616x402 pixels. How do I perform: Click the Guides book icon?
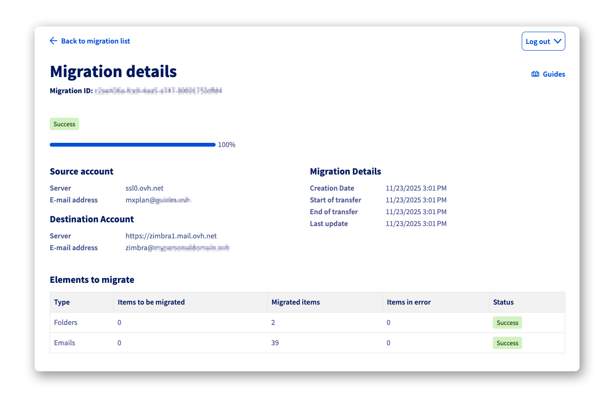click(535, 74)
